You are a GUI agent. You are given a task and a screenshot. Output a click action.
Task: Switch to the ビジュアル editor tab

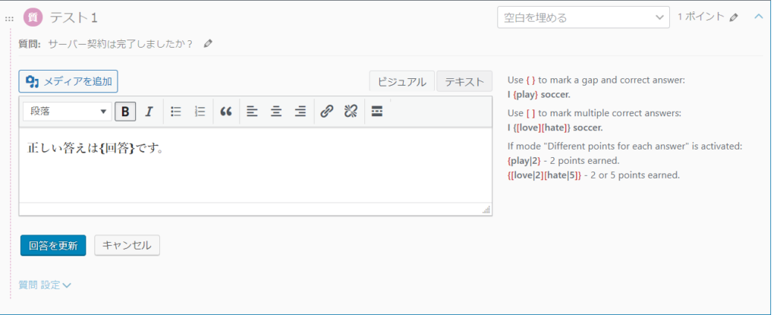401,81
